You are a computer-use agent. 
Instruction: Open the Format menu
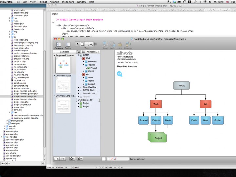point(43,2)
